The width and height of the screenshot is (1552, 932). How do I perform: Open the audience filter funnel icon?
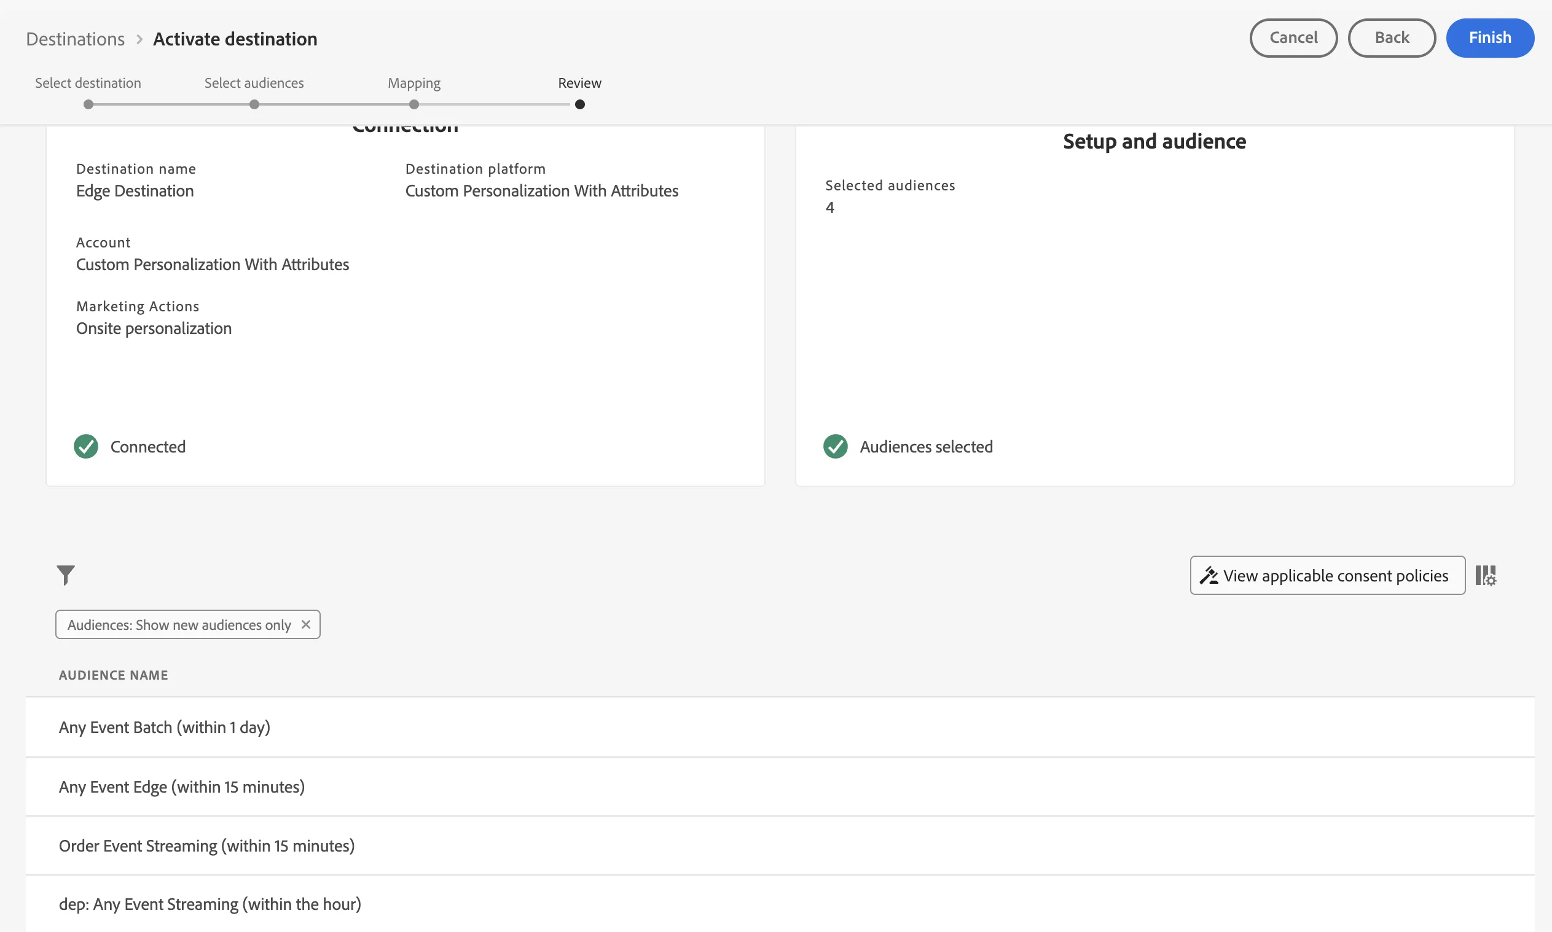pos(65,575)
